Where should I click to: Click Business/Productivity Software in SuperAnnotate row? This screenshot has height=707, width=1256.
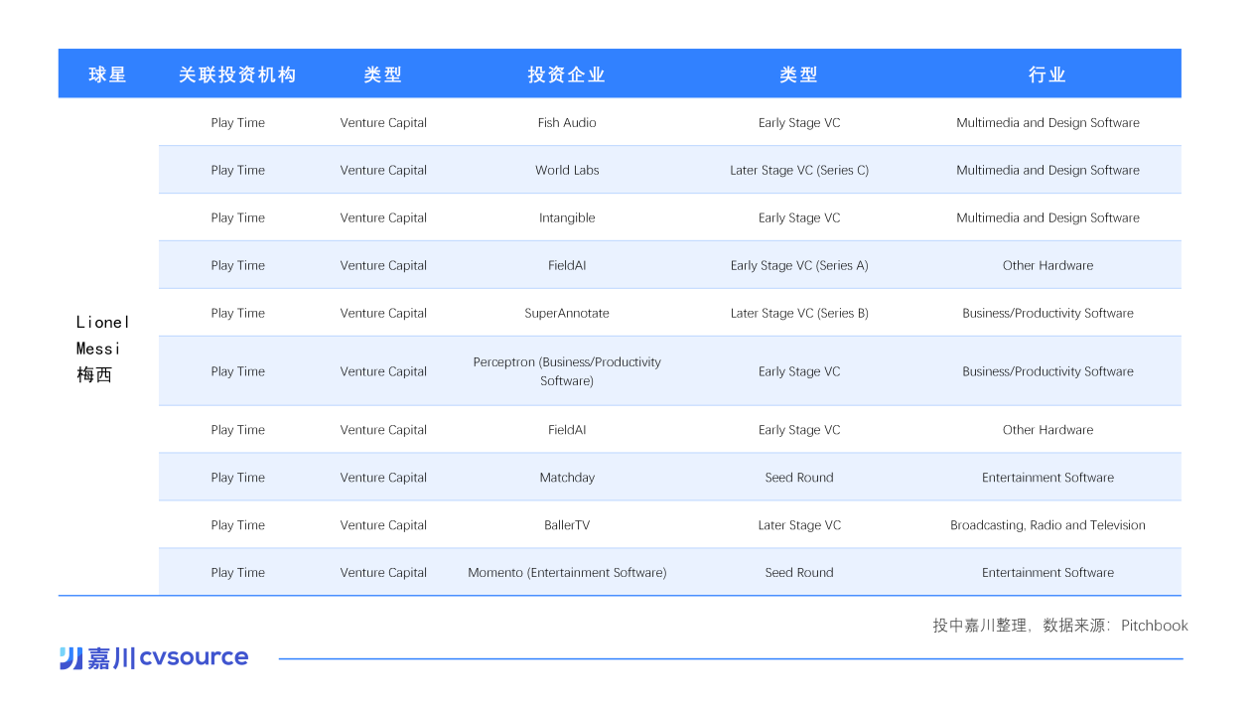[x=1047, y=314]
